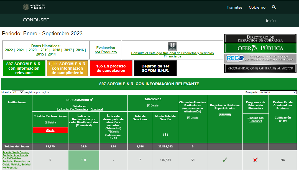The image size is (299, 176).
Task: Click the Gobierno de México logo
Action: pos(34,7)
